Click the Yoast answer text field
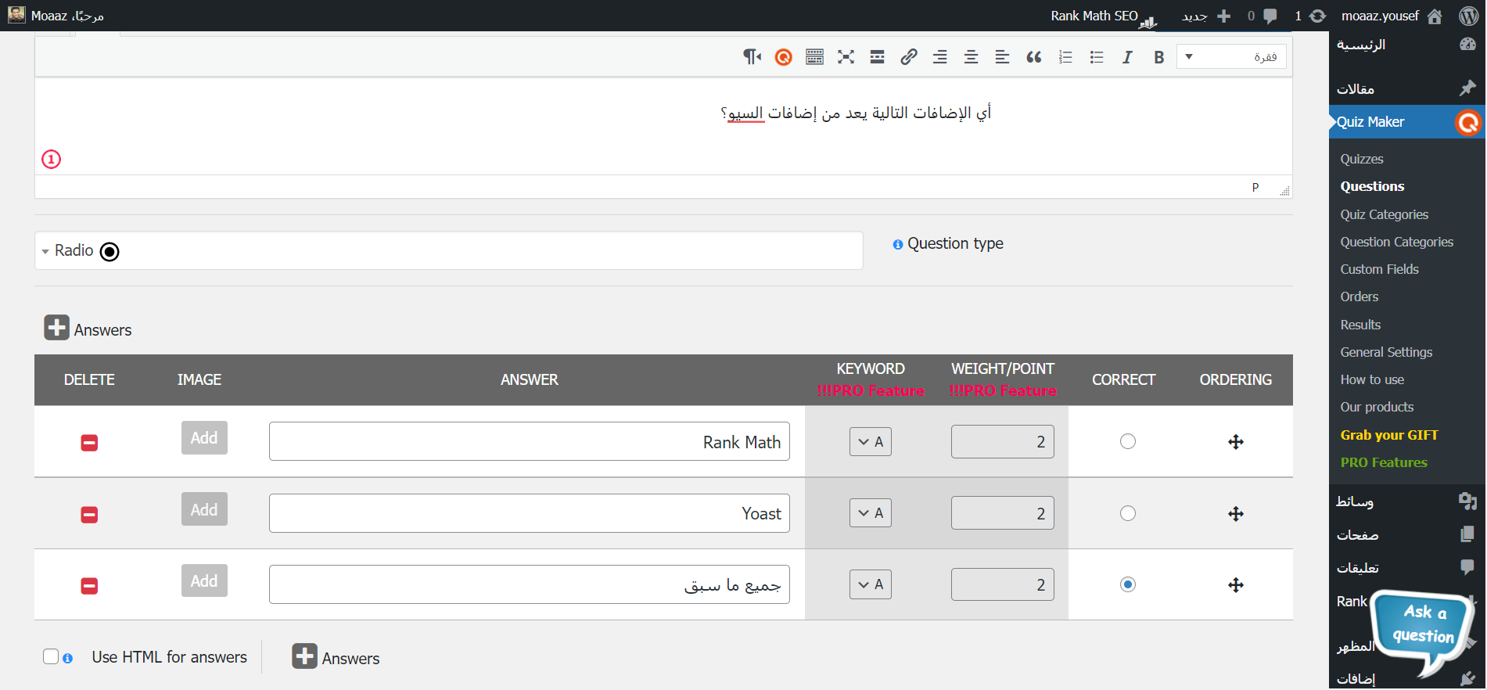The image size is (1487, 690). (x=529, y=514)
